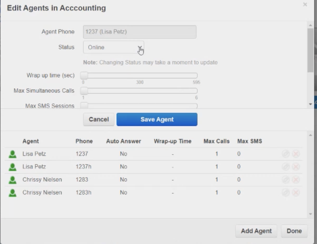Delete Chrissy Nielsen's 1283 entry

point(296,180)
